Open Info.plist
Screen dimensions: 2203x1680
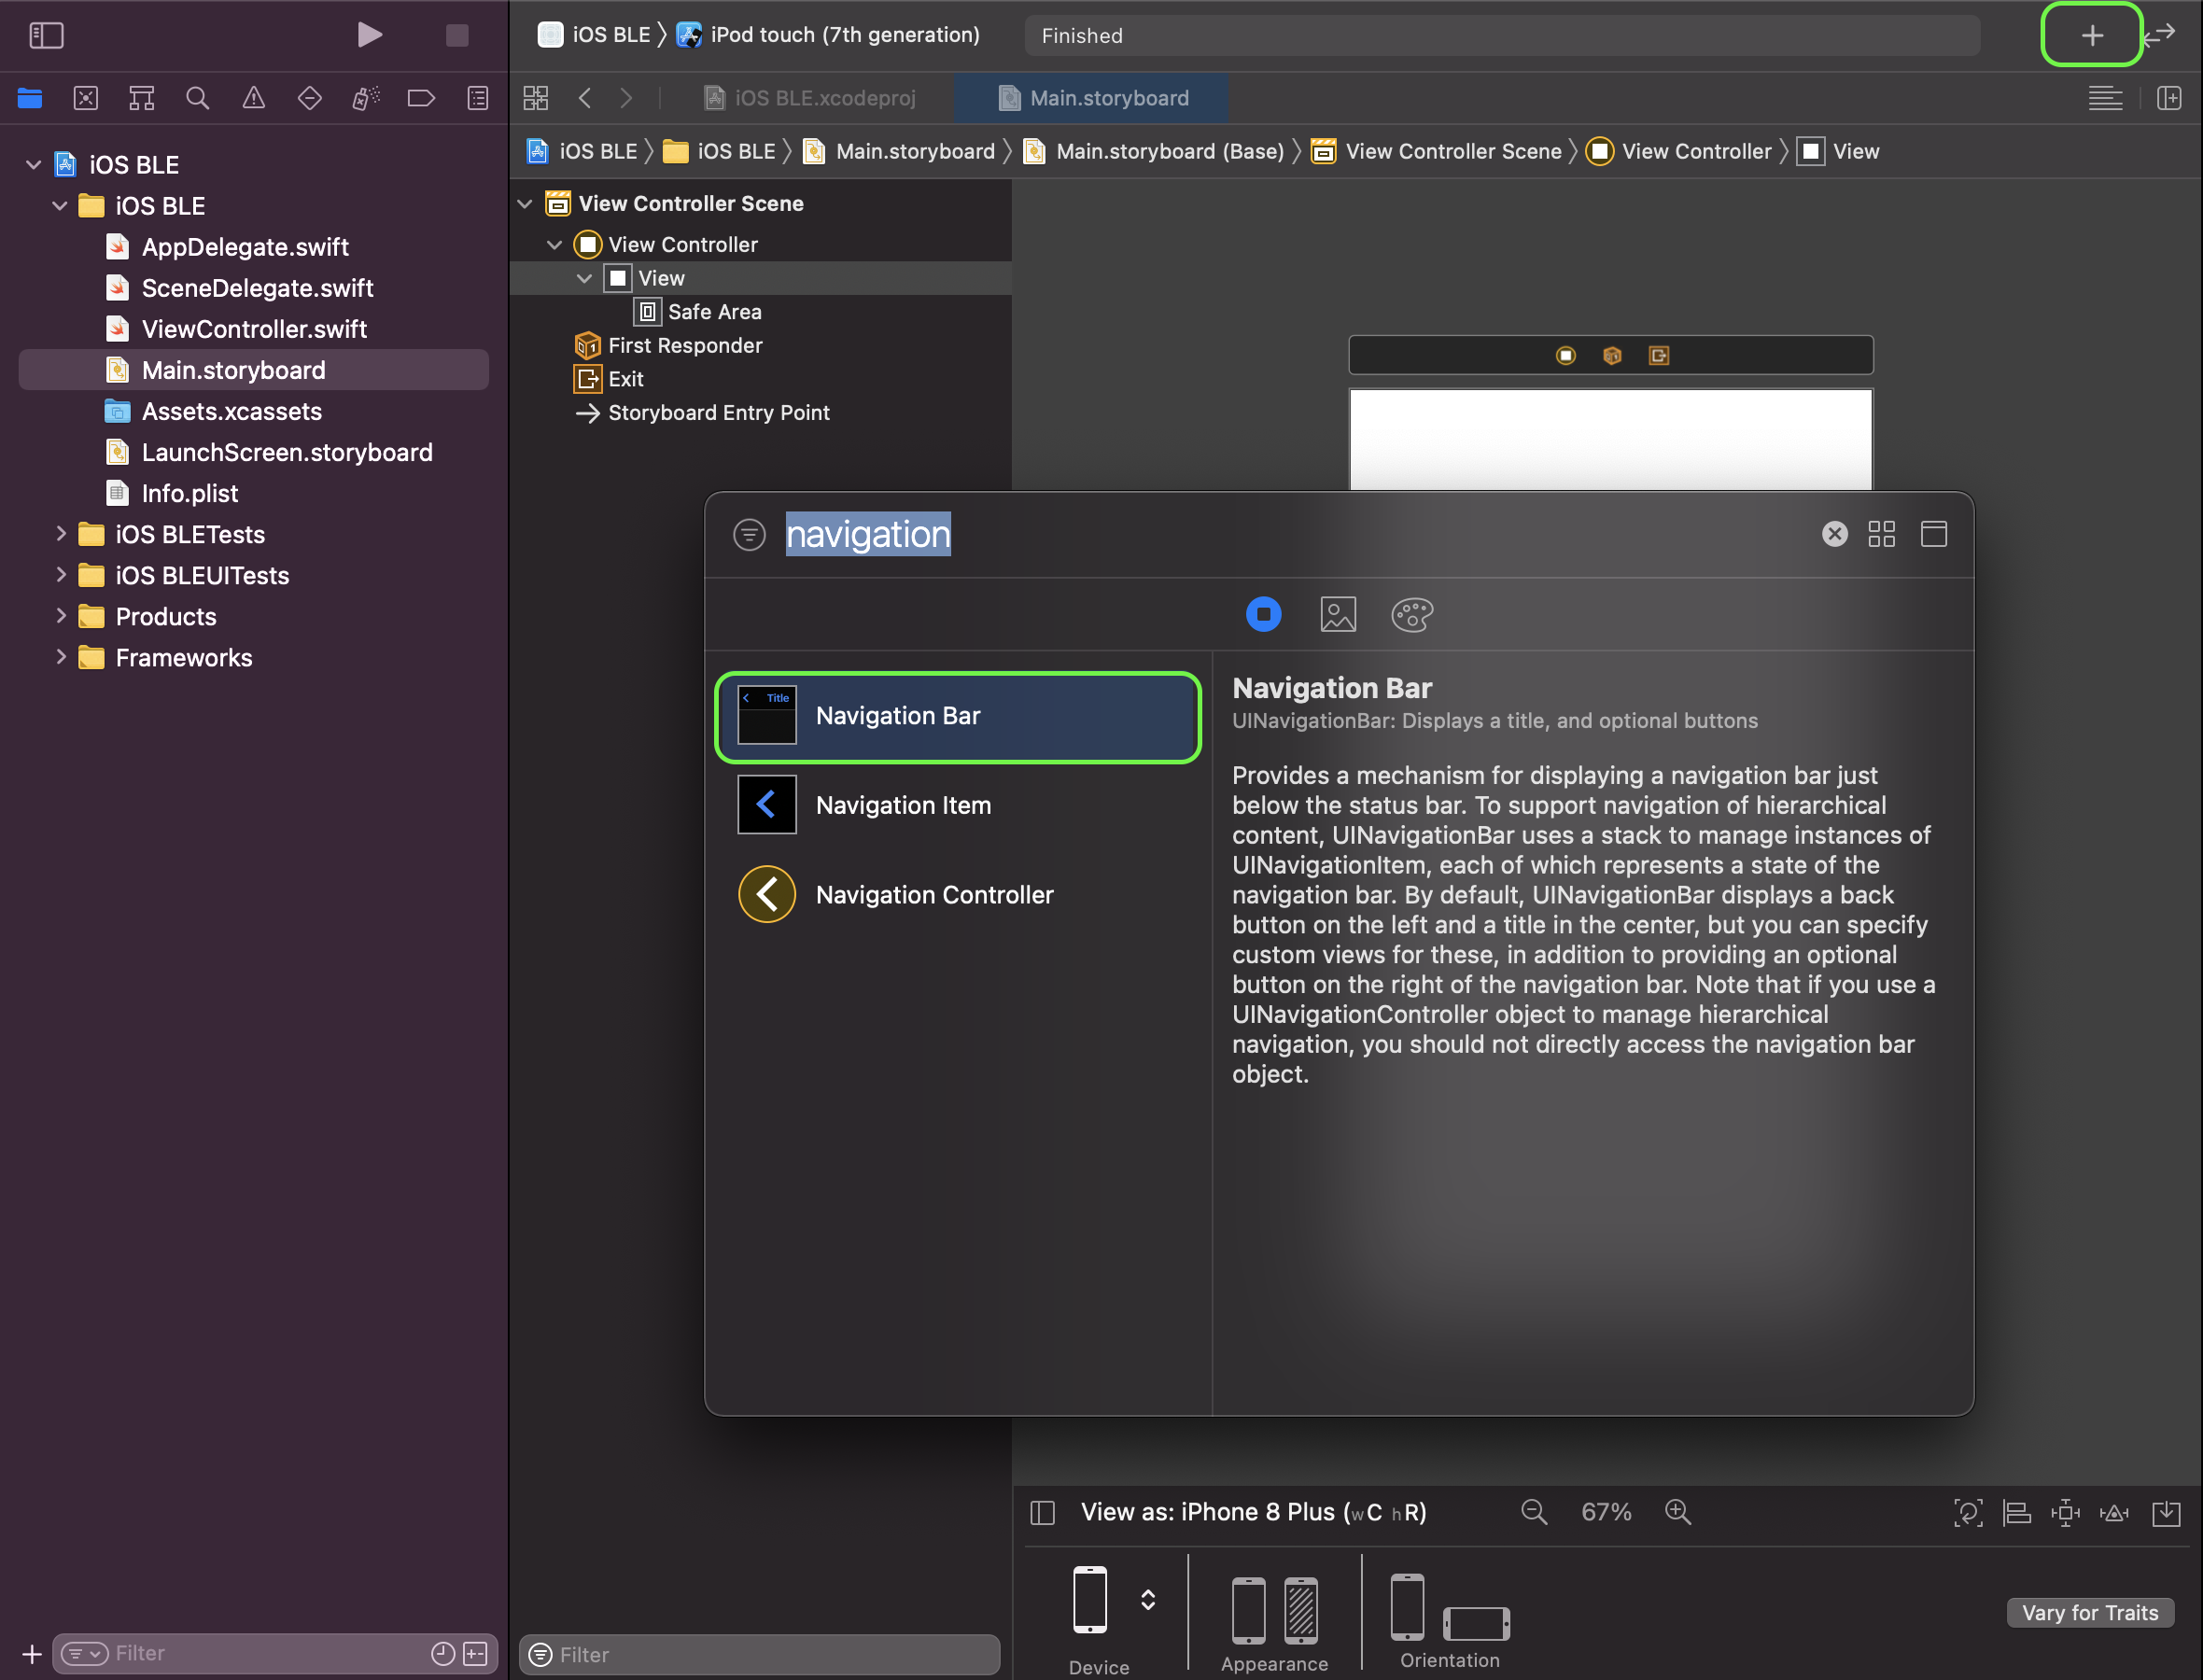[x=190, y=493]
